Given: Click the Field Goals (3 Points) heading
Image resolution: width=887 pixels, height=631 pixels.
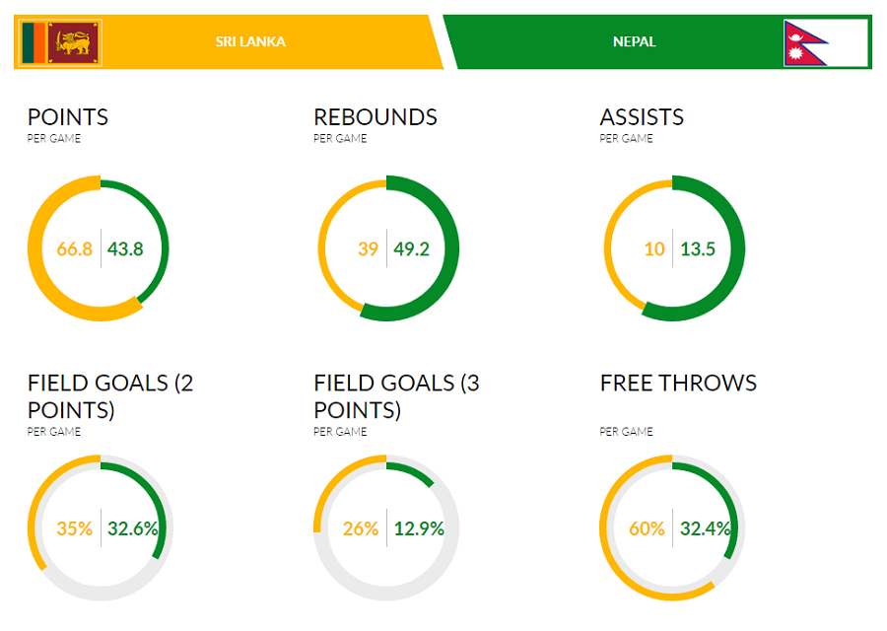Looking at the screenshot, I should [396, 395].
